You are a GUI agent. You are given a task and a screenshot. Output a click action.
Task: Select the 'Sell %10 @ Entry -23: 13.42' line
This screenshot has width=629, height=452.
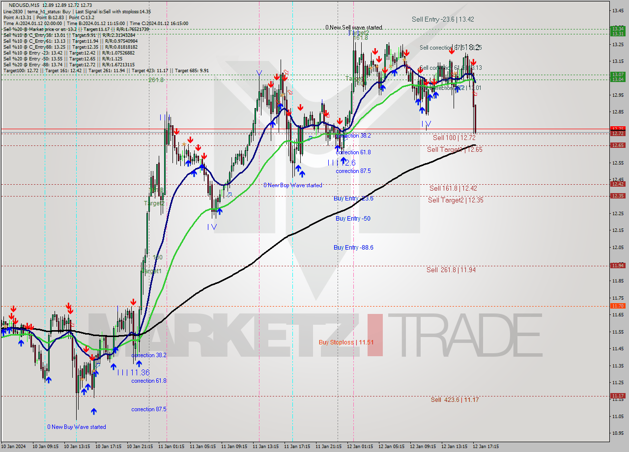(x=69, y=53)
